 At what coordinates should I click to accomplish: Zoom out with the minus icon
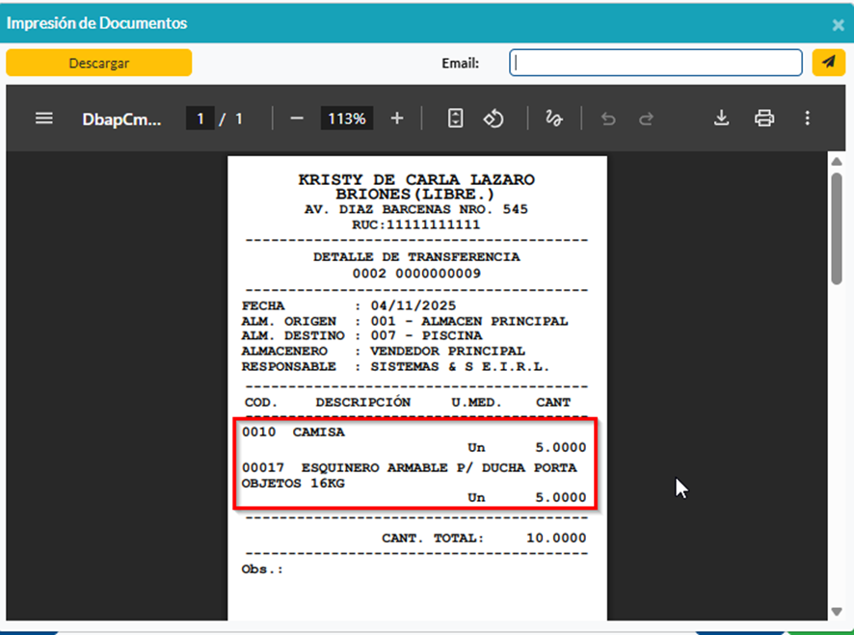297,119
